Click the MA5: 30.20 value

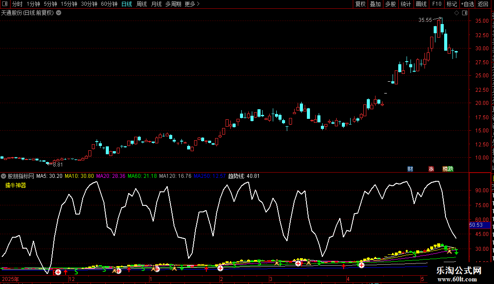49,176
